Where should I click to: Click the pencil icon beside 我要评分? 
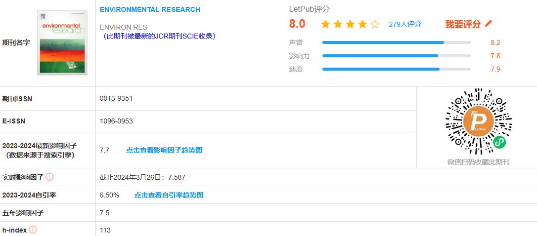[x=489, y=24]
